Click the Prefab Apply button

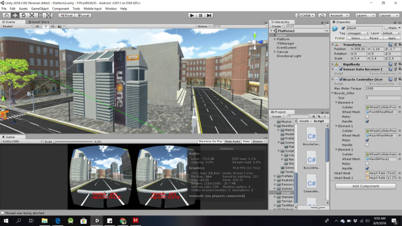point(391,38)
